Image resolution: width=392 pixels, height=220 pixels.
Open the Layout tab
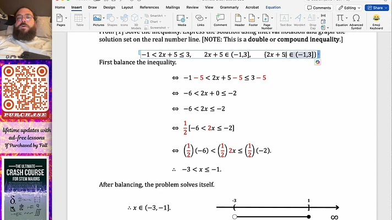click(127, 8)
